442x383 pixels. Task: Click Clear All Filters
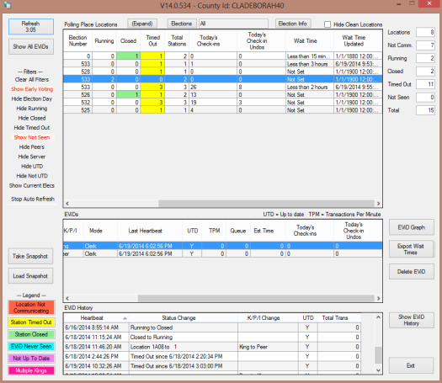coord(32,79)
